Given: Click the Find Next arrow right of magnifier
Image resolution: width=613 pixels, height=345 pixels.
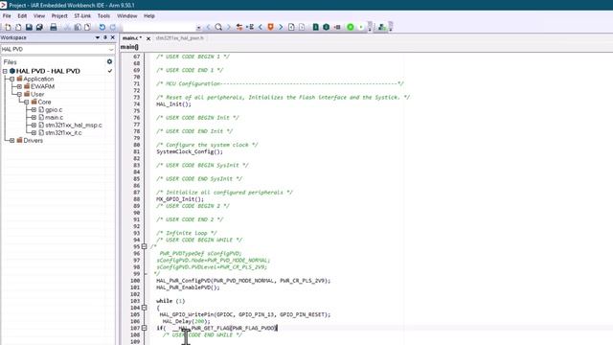Looking at the screenshot, I should point(229,27).
